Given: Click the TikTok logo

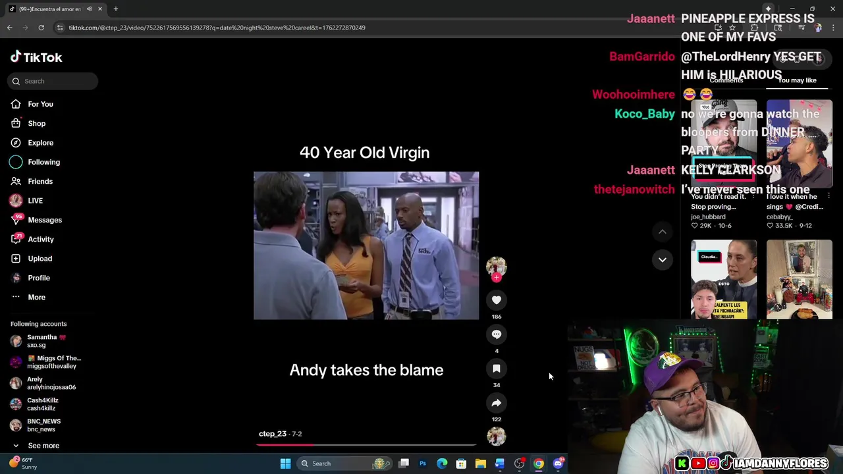Looking at the screenshot, I should pyautogui.click(x=36, y=57).
